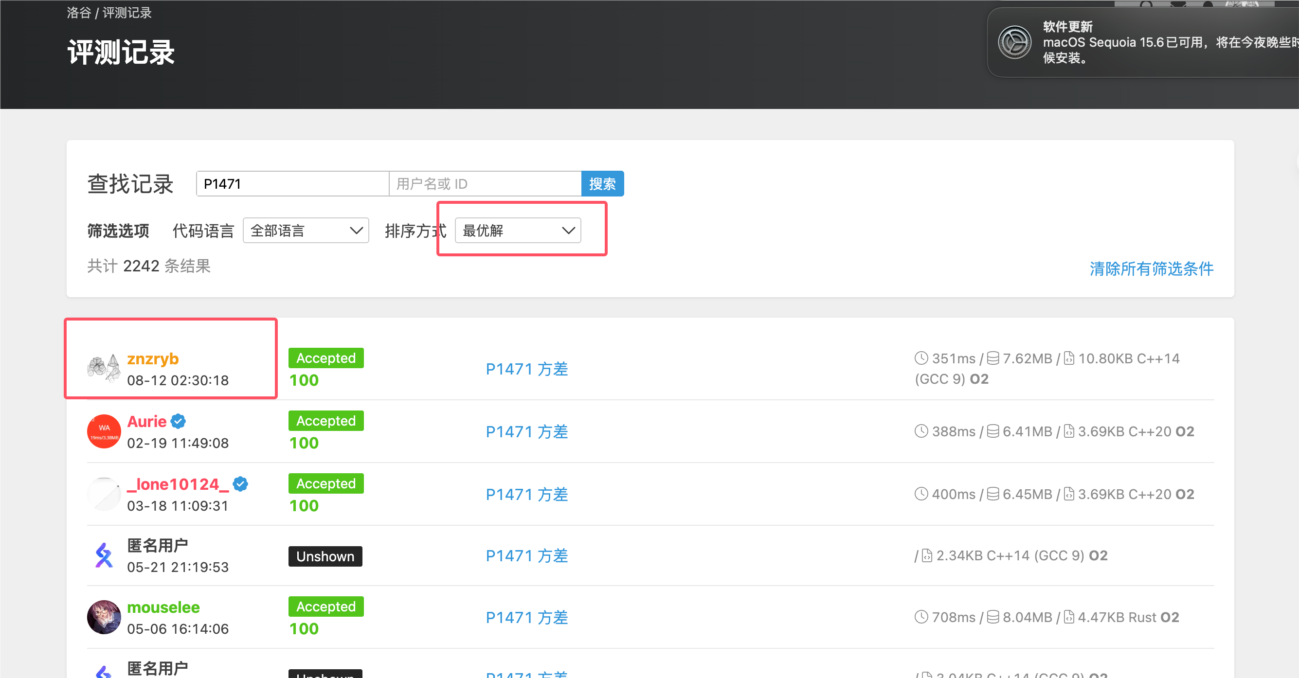Open the mouselee username link

[x=163, y=607]
